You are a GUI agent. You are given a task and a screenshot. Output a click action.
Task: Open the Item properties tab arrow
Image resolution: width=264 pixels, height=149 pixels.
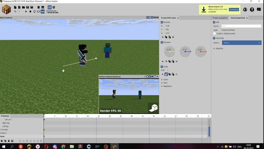coord(247,18)
